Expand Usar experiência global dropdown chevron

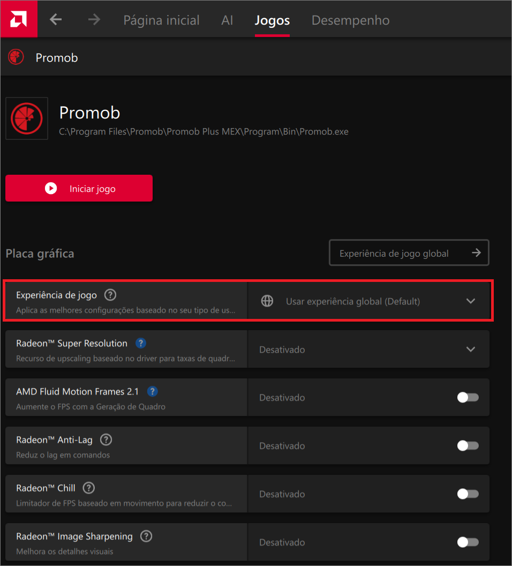[471, 301]
